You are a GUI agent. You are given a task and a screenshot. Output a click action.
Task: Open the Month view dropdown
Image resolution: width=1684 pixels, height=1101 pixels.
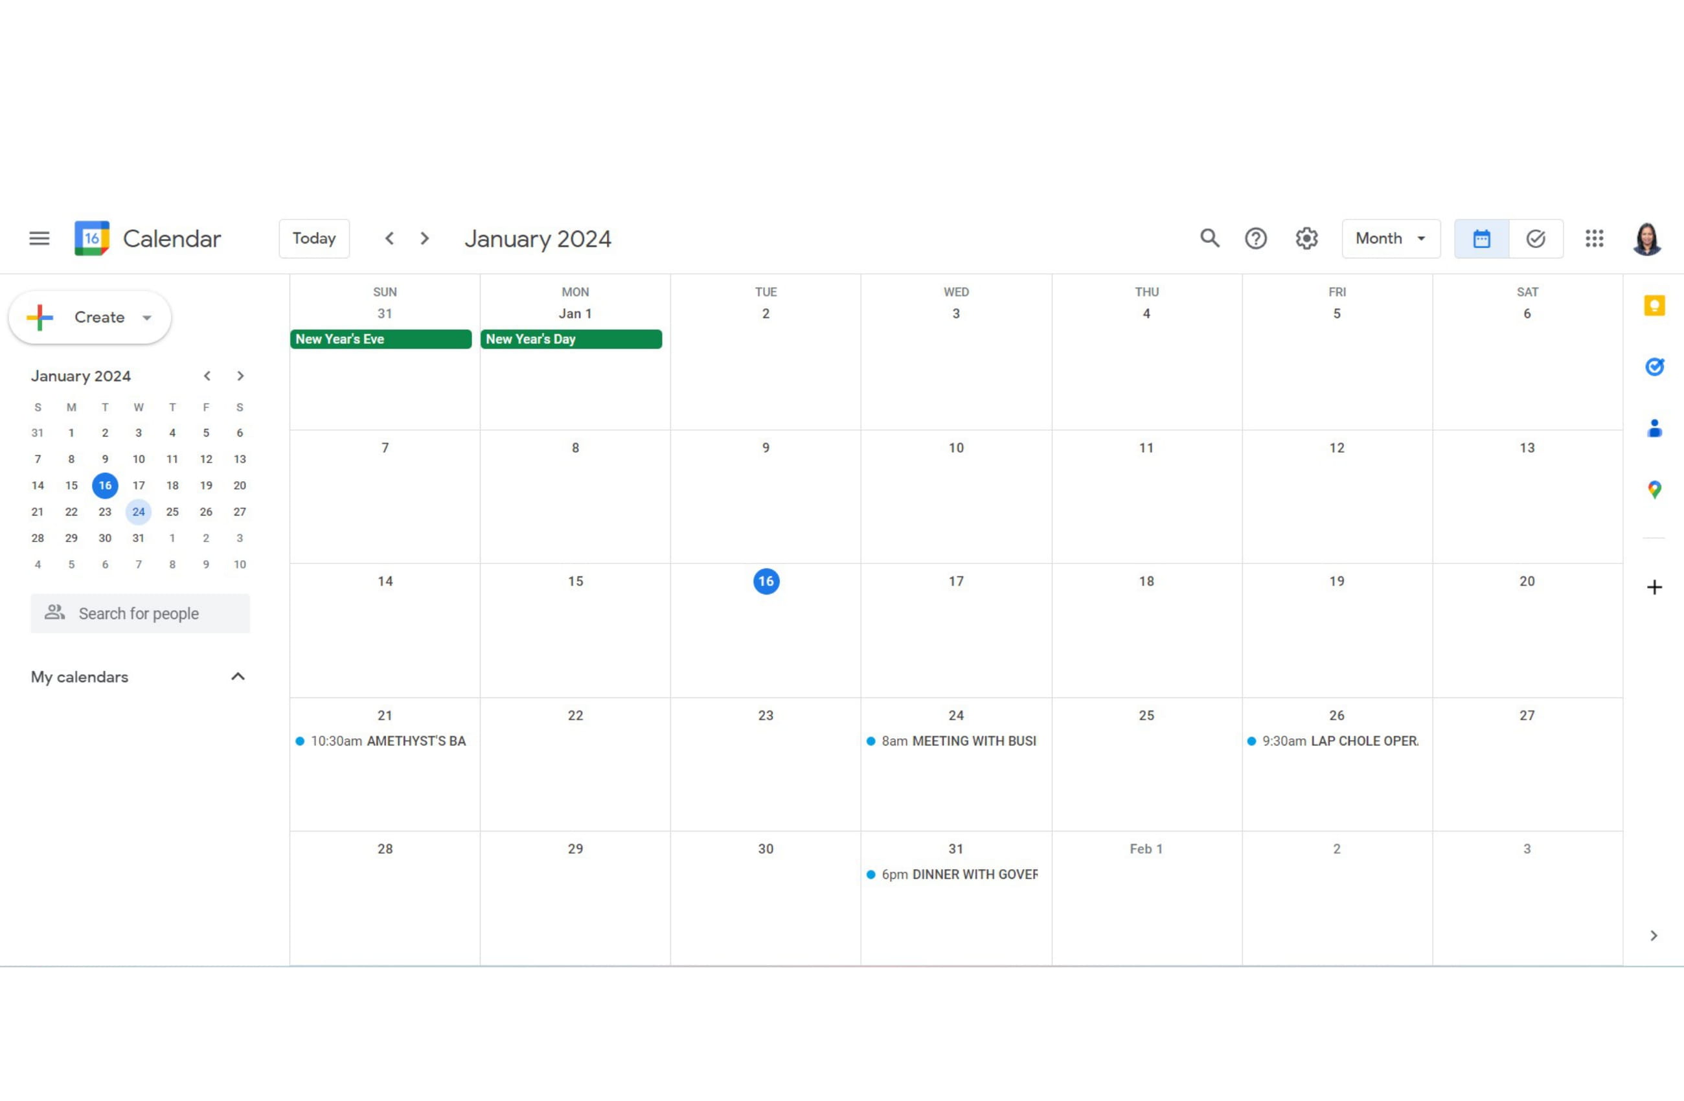(x=1391, y=238)
